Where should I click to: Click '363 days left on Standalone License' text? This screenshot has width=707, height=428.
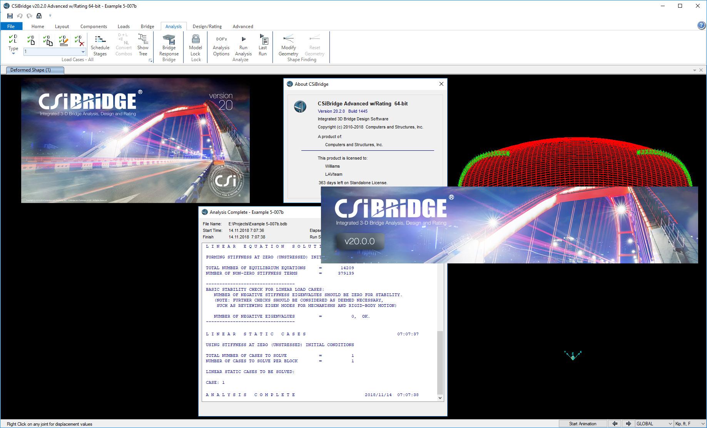coord(353,183)
